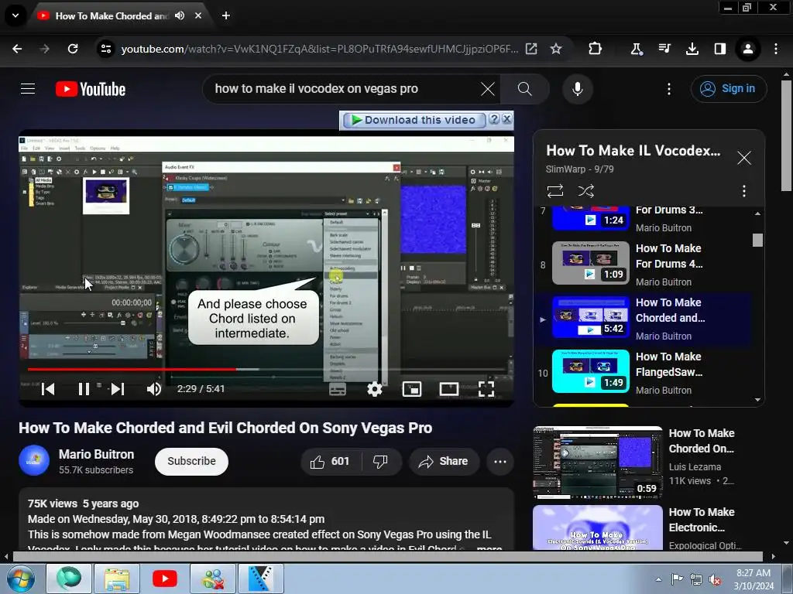Skip to previous video in playlist

click(48, 389)
